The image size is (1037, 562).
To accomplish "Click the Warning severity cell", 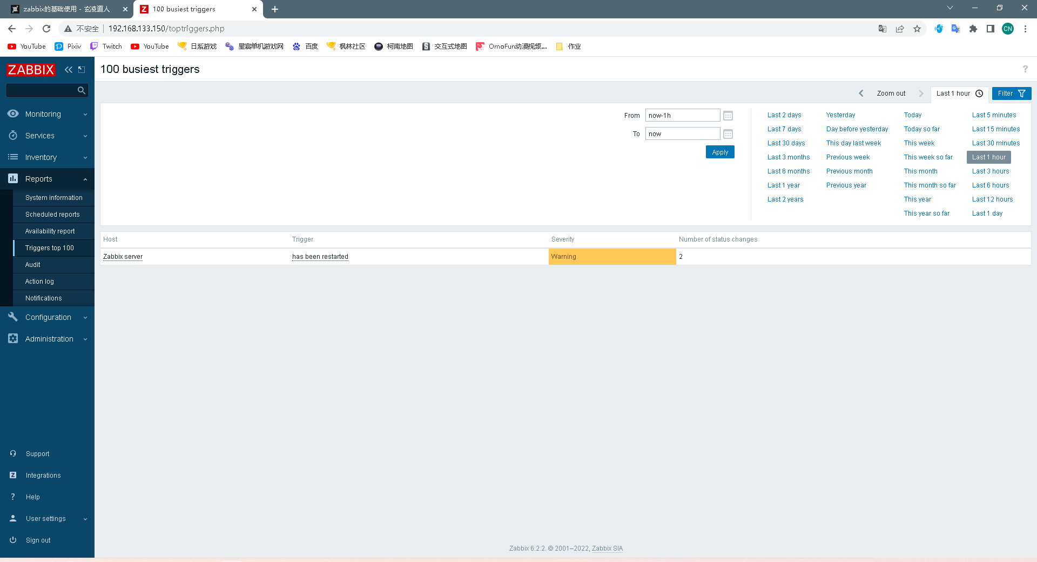I will coord(612,257).
